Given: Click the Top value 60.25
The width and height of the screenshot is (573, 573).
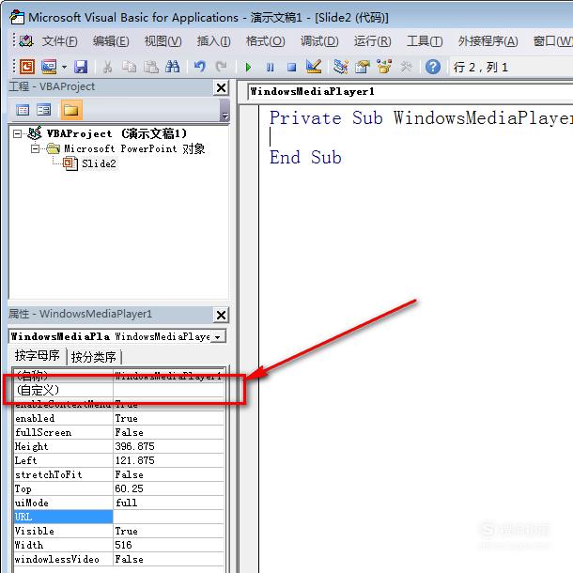Looking at the screenshot, I should coord(168,488).
